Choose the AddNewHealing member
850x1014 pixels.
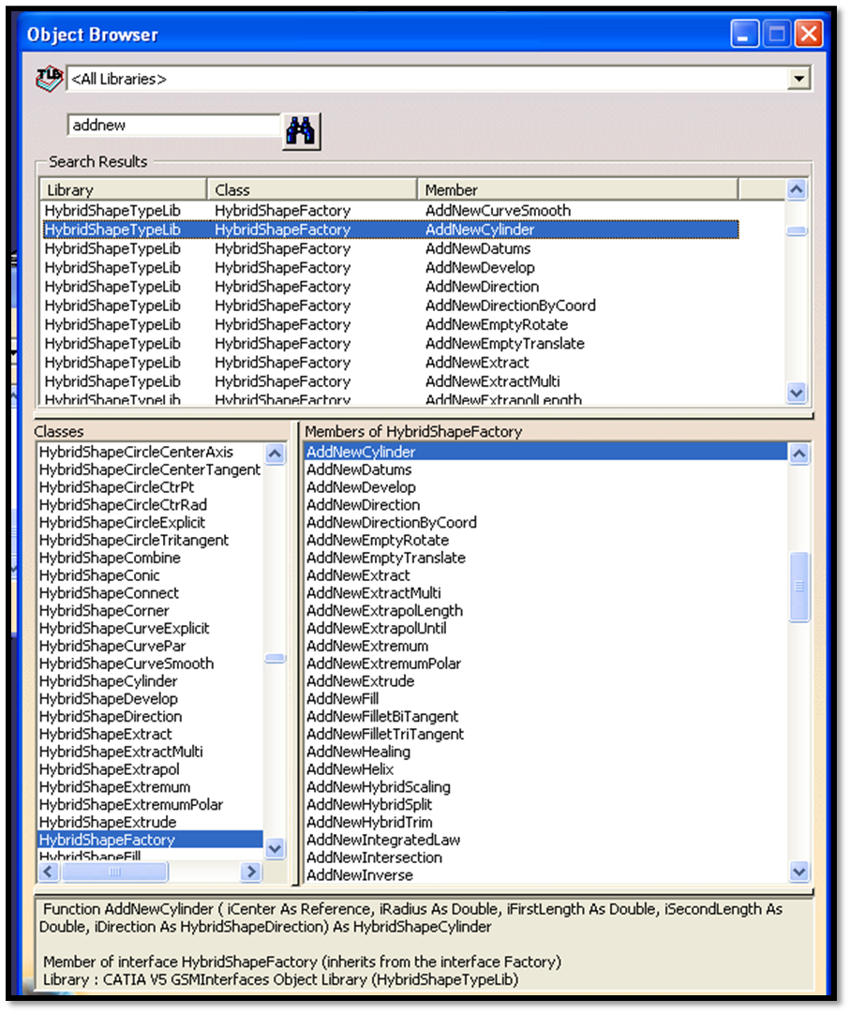(546, 752)
